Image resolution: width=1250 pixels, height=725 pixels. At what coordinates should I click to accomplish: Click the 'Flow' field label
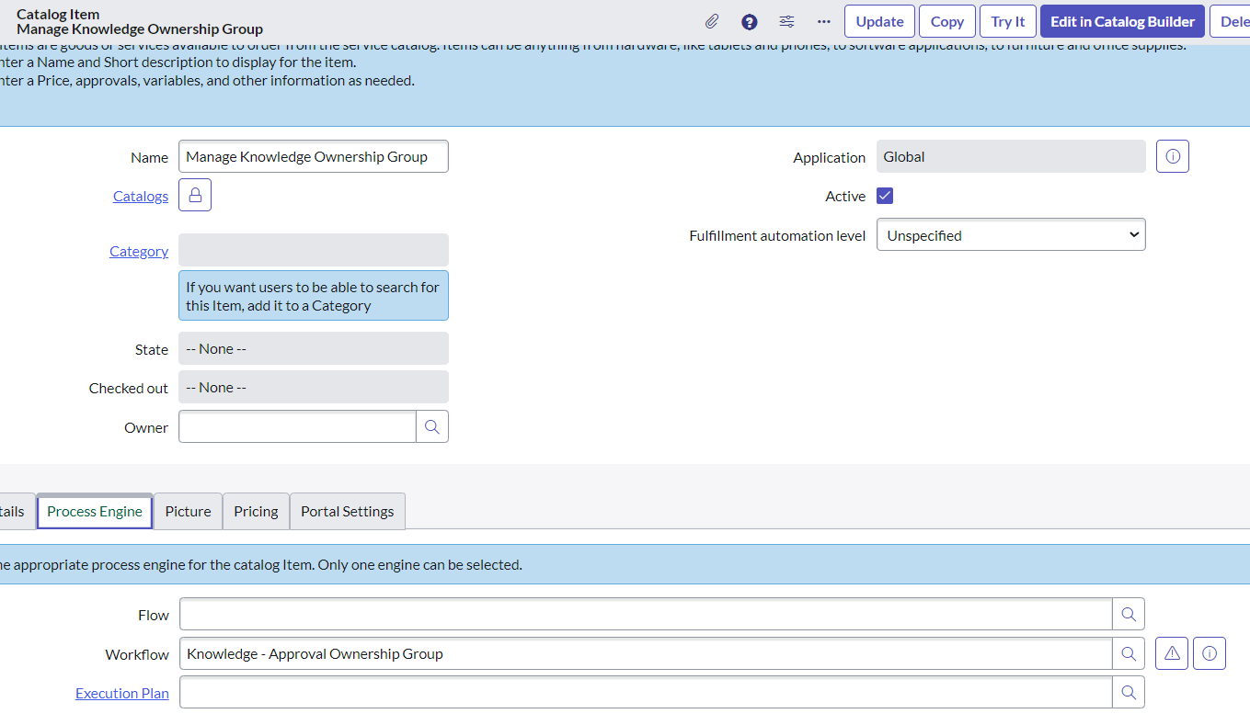tap(154, 615)
